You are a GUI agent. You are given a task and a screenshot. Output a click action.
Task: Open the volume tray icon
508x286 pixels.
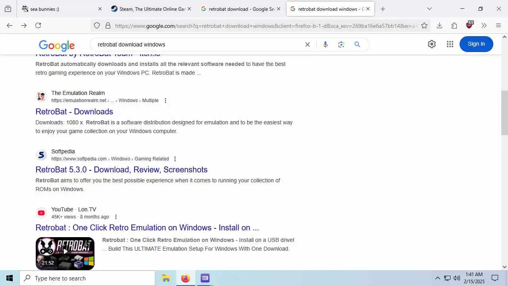click(x=457, y=278)
